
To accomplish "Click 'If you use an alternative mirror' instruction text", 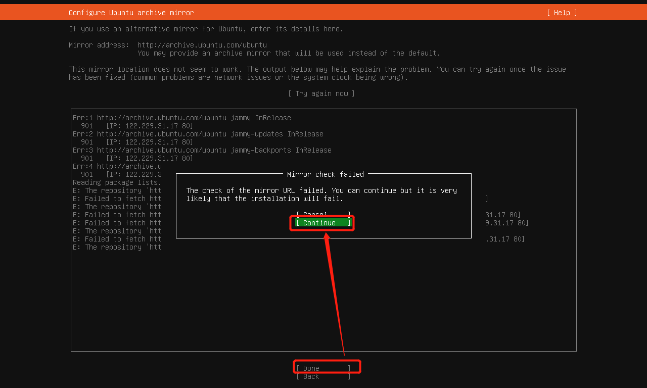I will tap(206, 29).
